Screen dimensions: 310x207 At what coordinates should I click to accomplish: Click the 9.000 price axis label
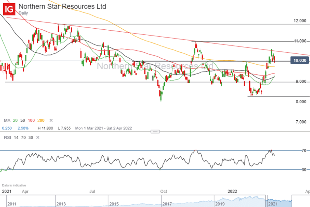[x=301, y=81]
